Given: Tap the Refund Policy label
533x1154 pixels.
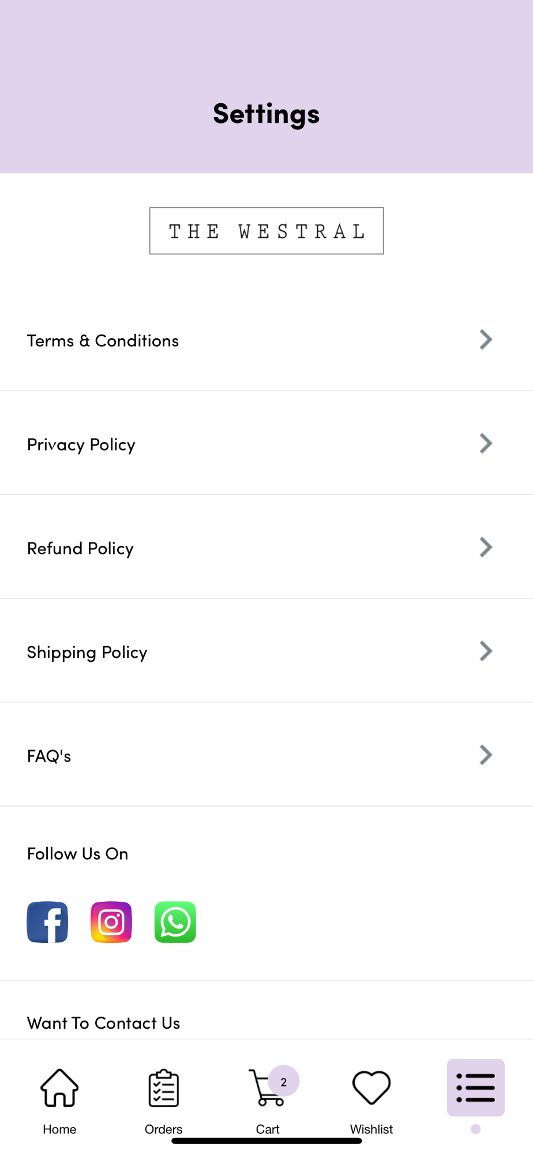Looking at the screenshot, I should 80,548.
